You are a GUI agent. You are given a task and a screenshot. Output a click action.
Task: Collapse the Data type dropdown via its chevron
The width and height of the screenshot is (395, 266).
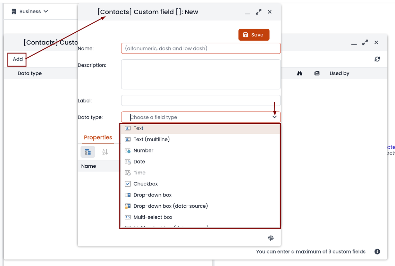tap(275, 117)
